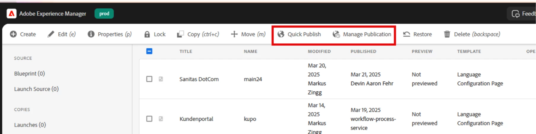Image resolution: width=536 pixels, height=134 pixels.
Task: Open the Create action
Action: point(23,34)
